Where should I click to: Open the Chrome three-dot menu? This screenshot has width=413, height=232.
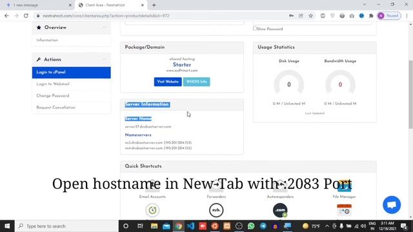pyautogui.click(x=407, y=15)
